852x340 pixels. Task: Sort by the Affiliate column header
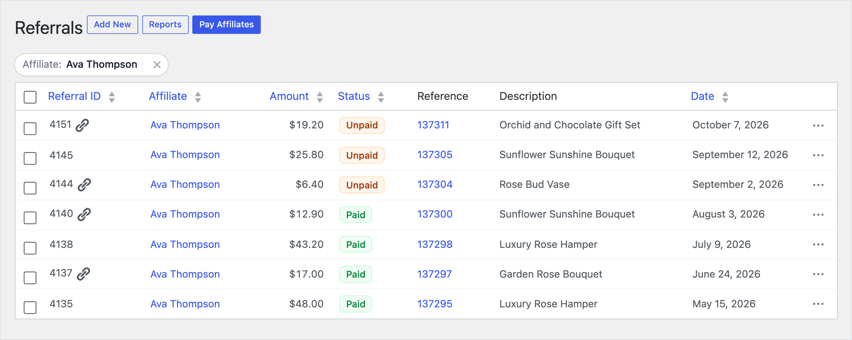tap(175, 96)
